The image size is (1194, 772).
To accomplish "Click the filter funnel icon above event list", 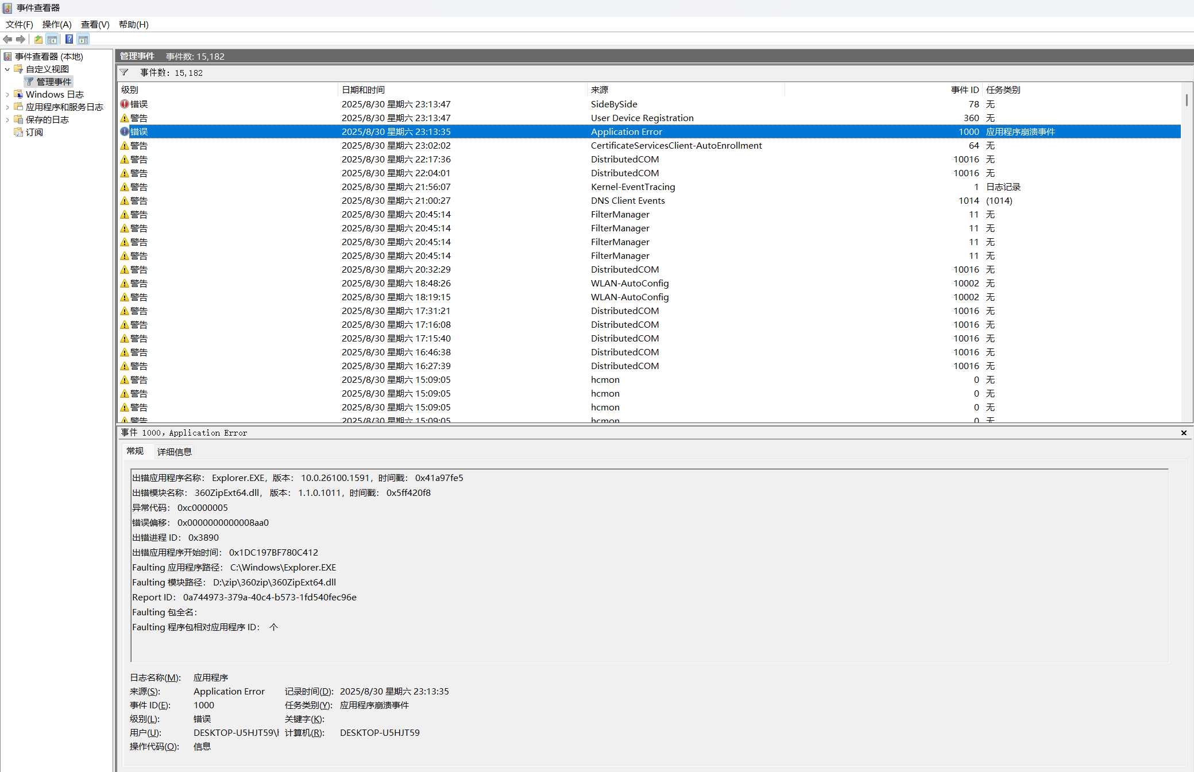I will pyautogui.click(x=124, y=72).
